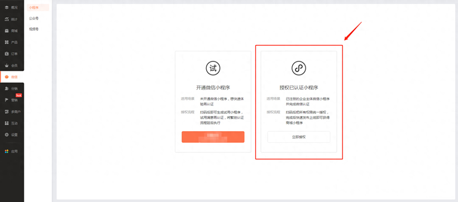Open the 分销 distribution icon

coord(7,89)
